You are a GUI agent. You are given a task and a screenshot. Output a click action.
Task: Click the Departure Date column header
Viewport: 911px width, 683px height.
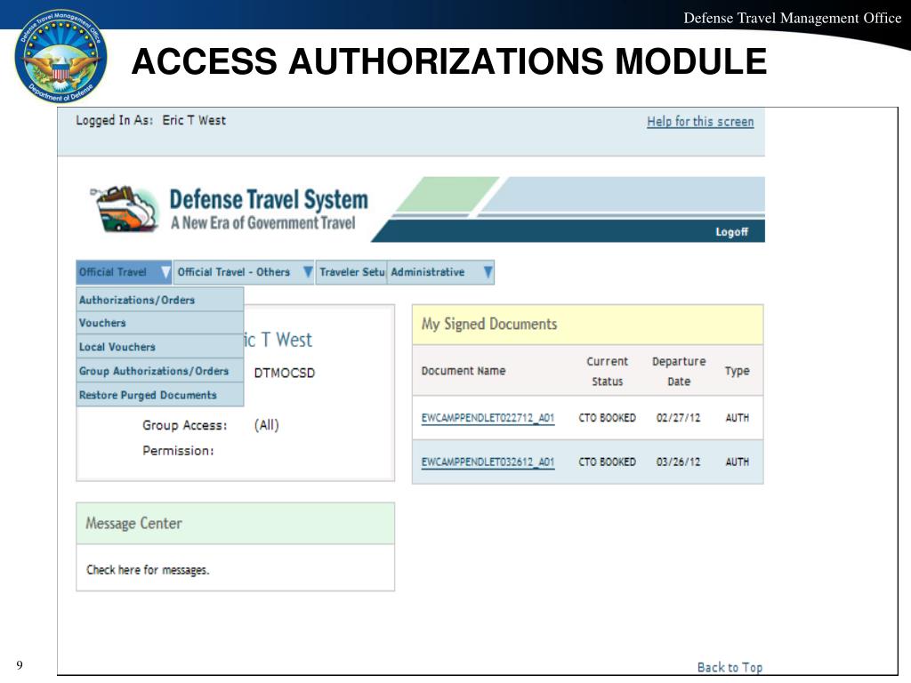click(679, 371)
